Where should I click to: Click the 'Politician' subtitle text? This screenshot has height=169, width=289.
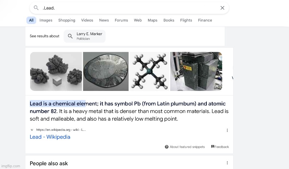point(83,39)
